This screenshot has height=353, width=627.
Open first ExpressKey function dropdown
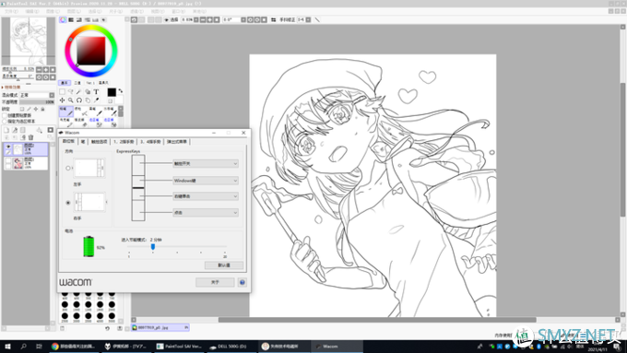click(x=206, y=163)
